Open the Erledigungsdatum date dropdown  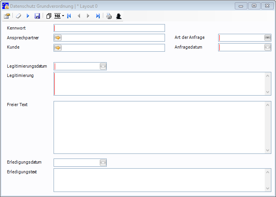point(103,162)
